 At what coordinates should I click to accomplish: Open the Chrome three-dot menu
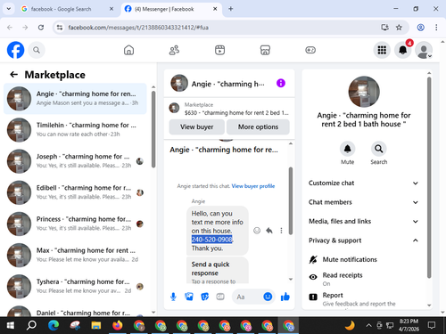[436, 28]
